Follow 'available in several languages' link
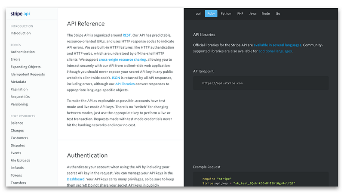344x196 pixels. 277,45
